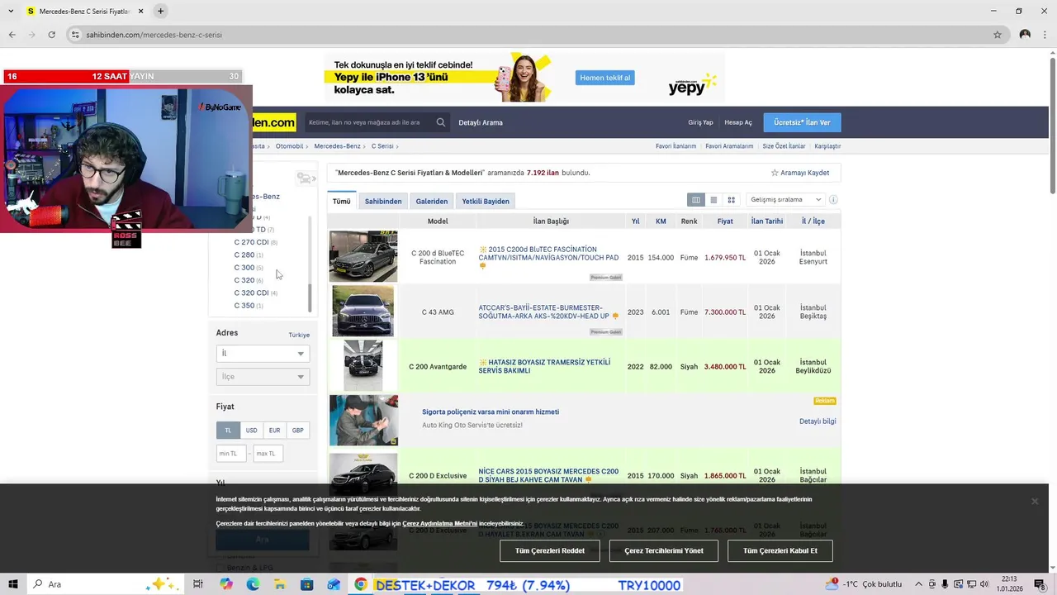The width and height of the screenshot is (1057, 595).
Task: Open Detaylı Arama link
Action: pyautogui.click(x=481, y=122)
